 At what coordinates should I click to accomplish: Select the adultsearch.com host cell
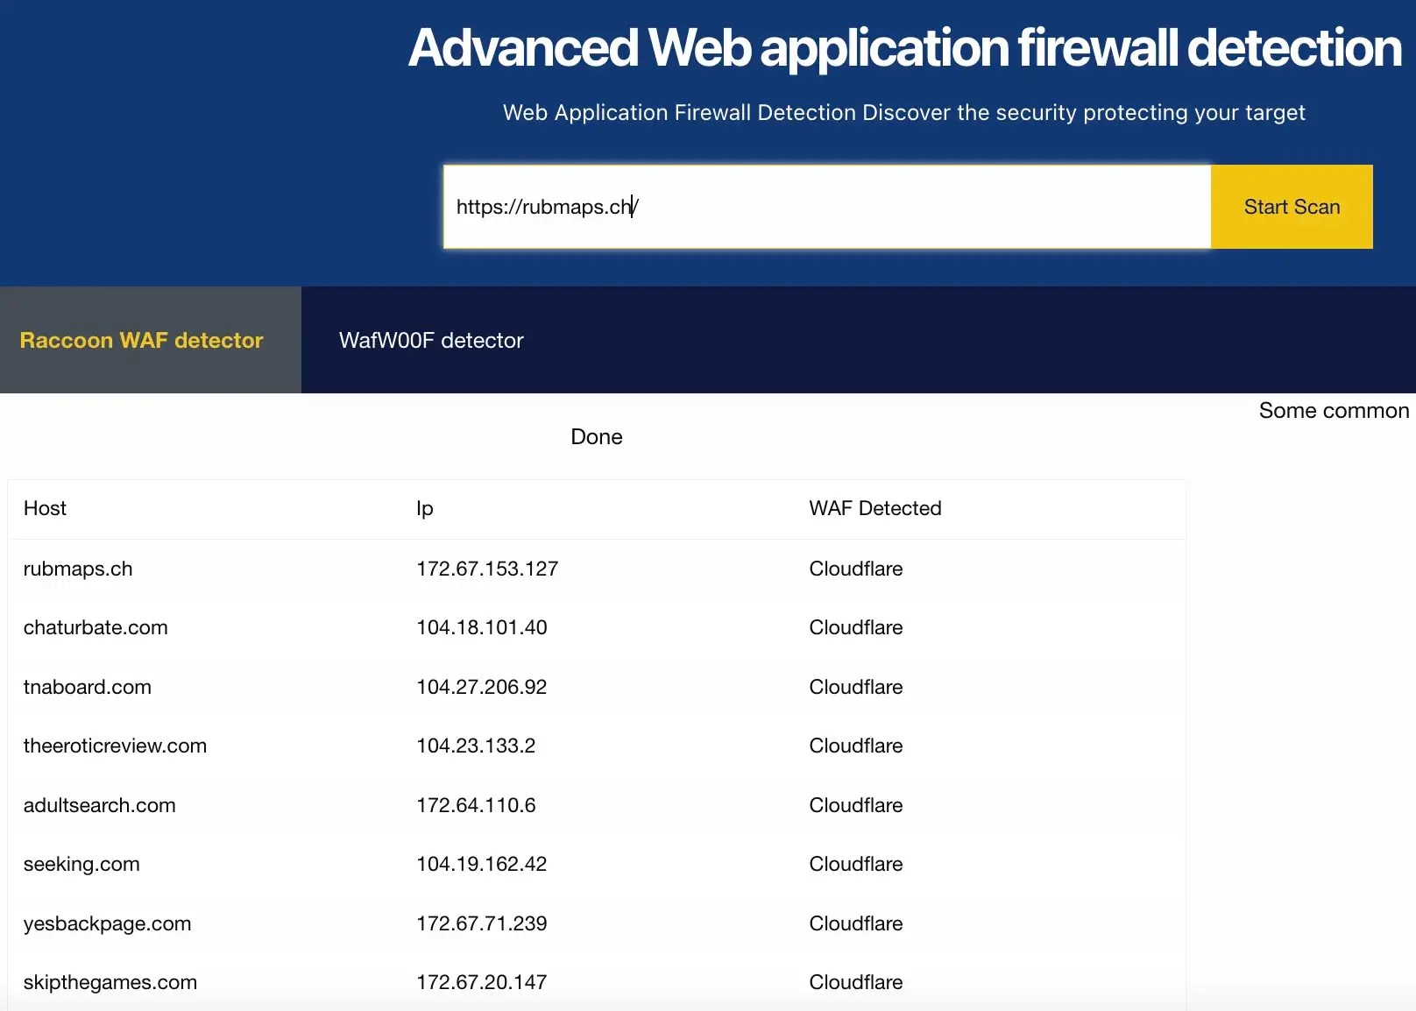100,805
